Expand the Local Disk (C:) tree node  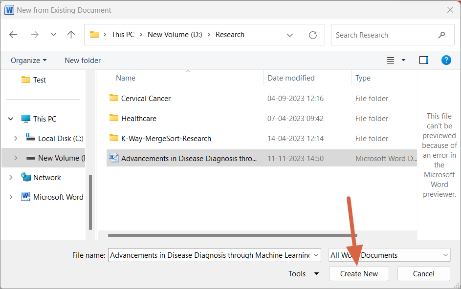pos(16,139)
